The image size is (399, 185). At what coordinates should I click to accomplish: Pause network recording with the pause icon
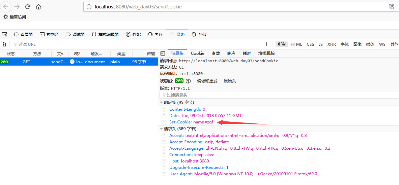click(267, 44)
